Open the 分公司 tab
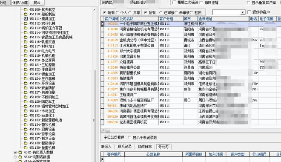 tap(163, 147)
